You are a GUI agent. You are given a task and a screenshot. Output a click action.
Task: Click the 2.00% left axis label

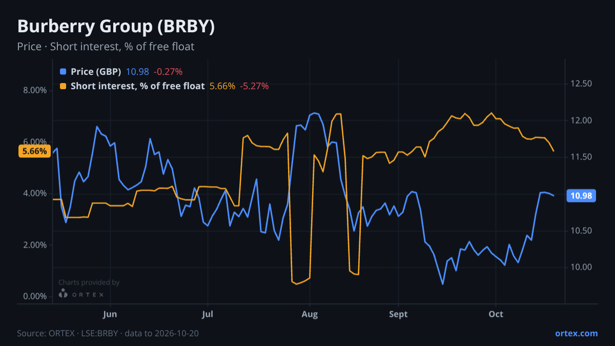[x=35, y=245]
